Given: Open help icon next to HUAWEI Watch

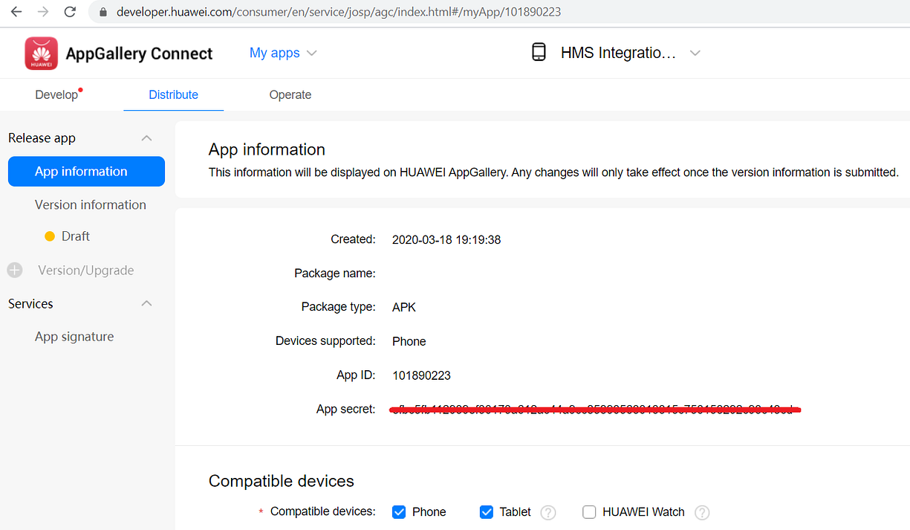Looking at the screenshot, I should [x=702, y=512].
